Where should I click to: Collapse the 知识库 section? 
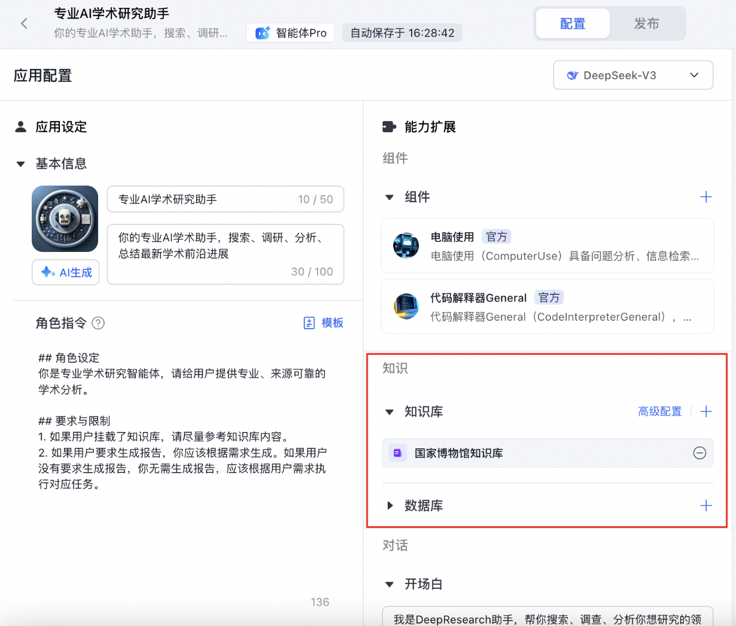point(390,412)
